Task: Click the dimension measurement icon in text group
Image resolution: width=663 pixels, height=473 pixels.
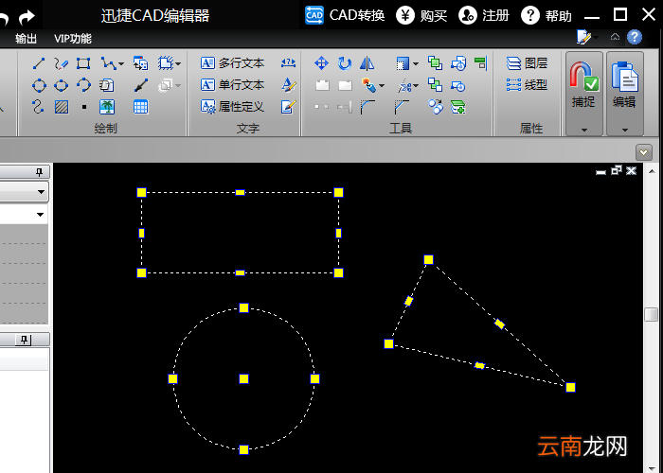Action: pyautogui.click(x=288, y=63)
